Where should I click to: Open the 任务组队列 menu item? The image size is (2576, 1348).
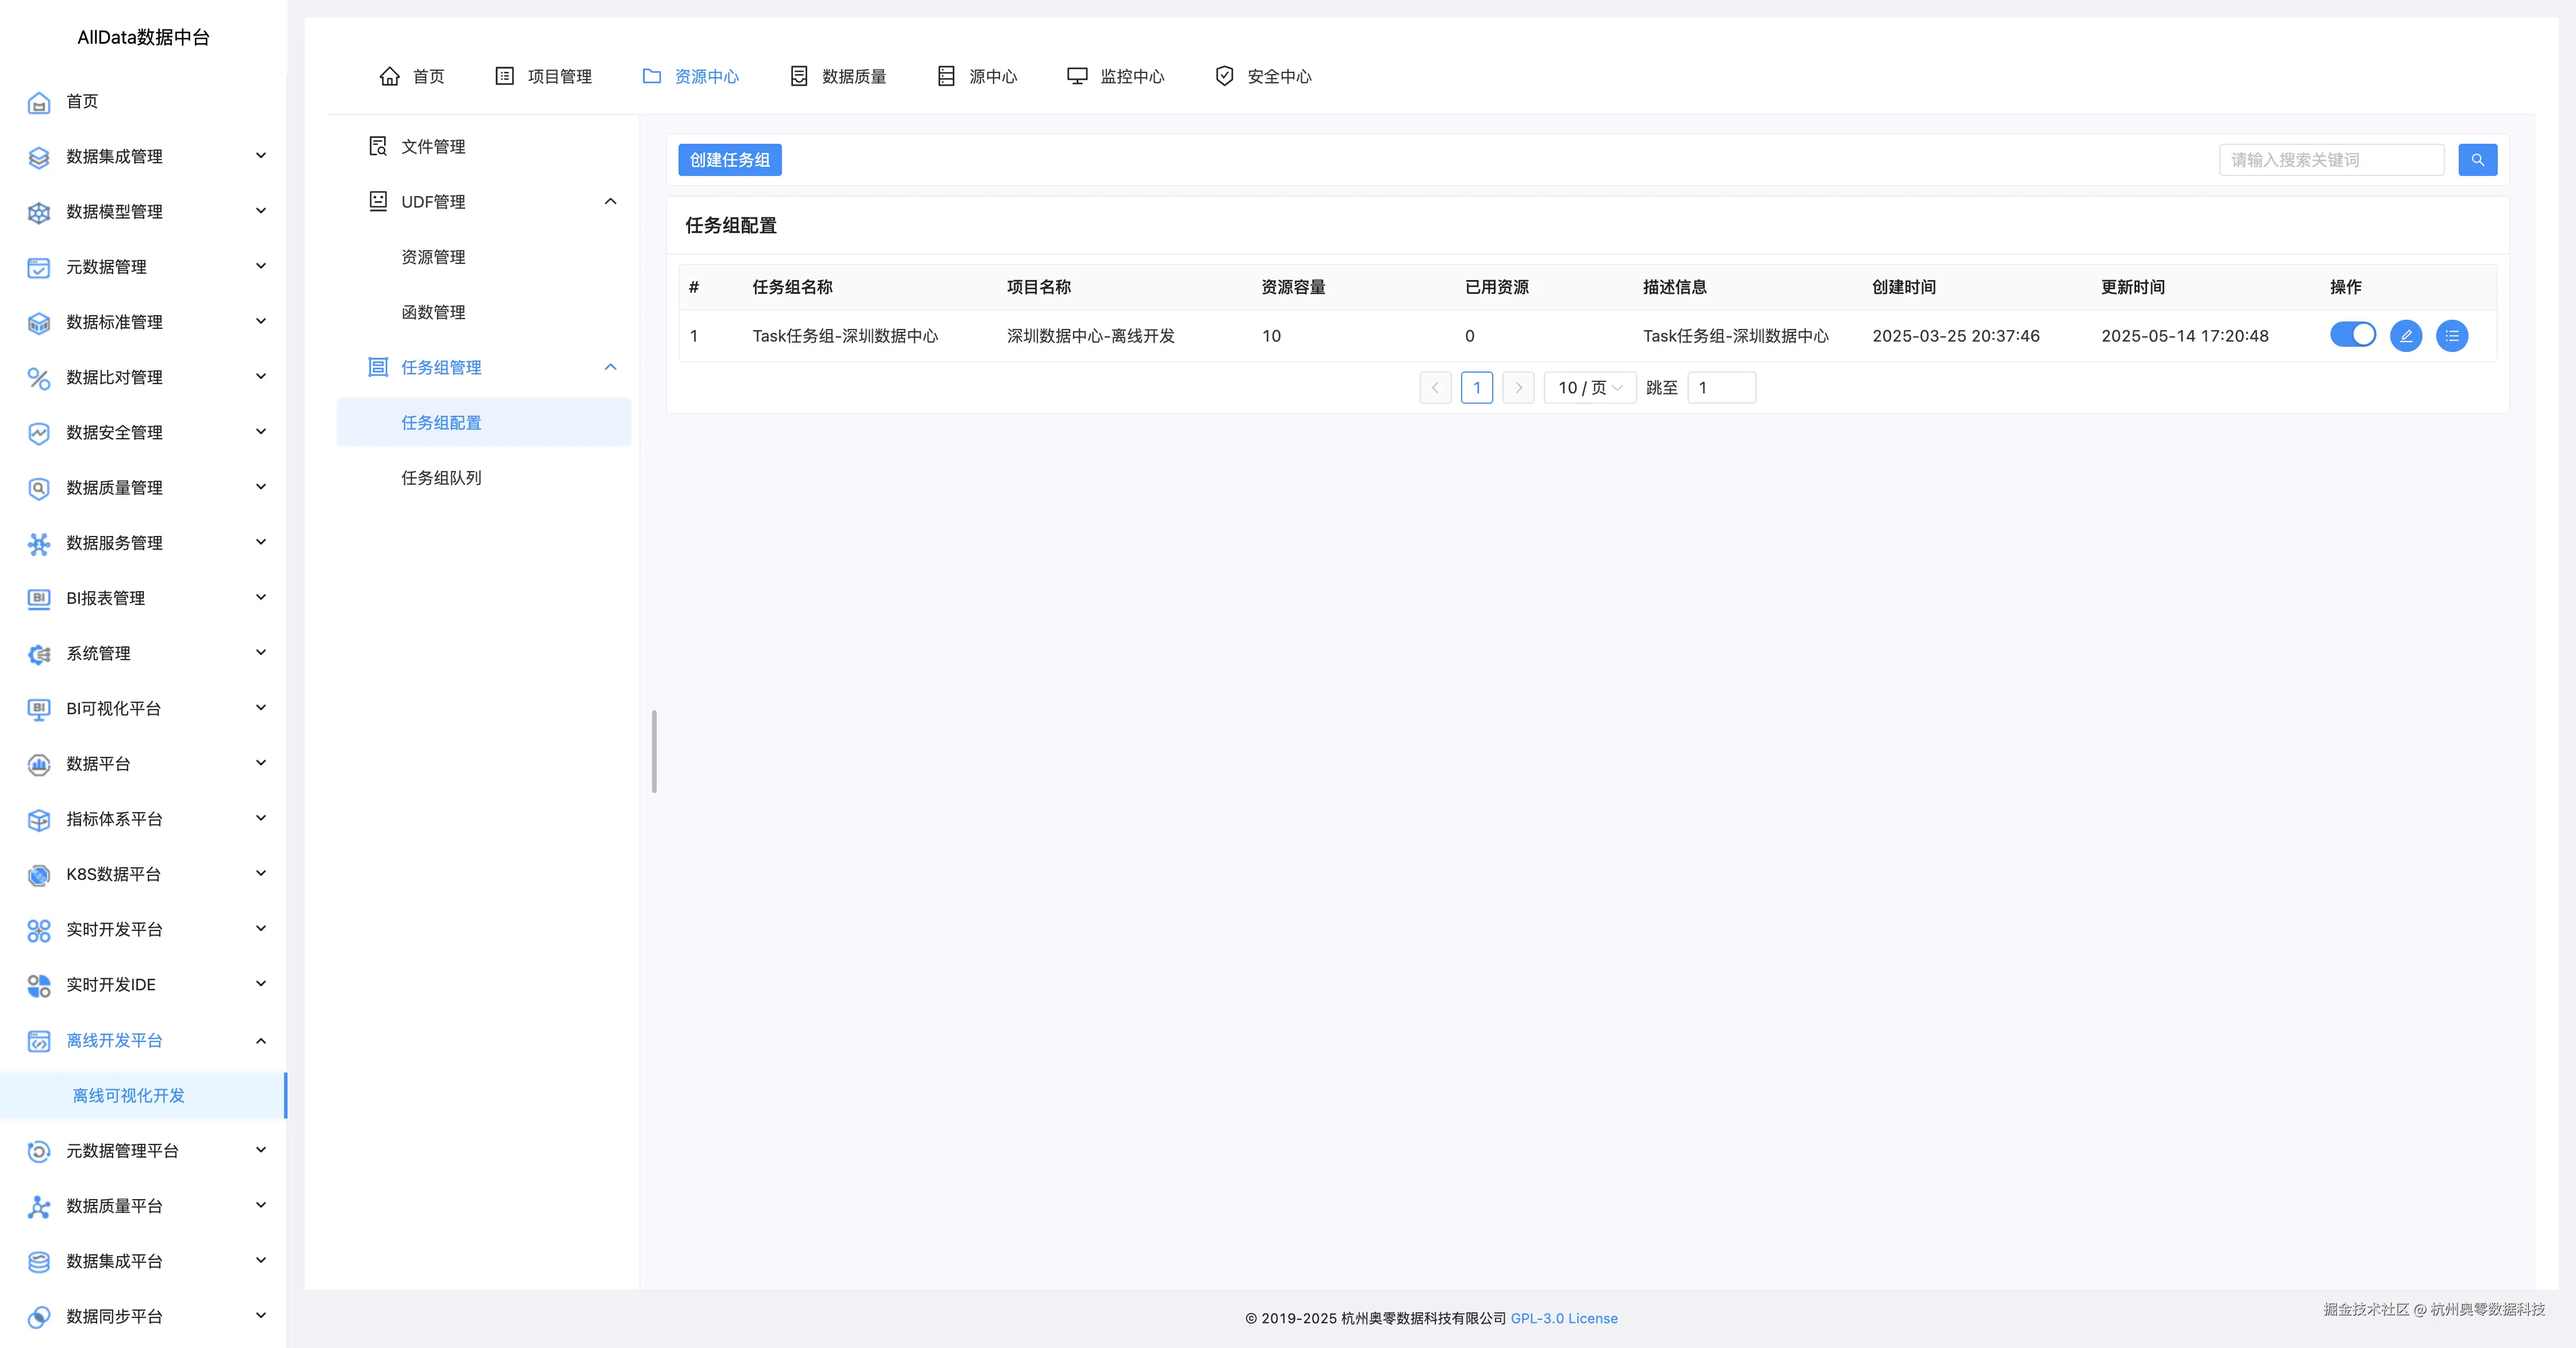(x=441, y=478)
